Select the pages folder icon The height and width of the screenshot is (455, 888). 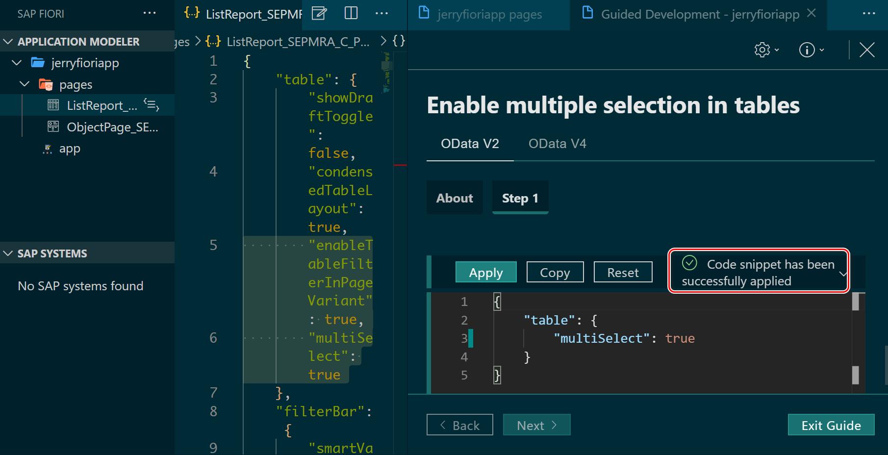click(x=46, y=84)
